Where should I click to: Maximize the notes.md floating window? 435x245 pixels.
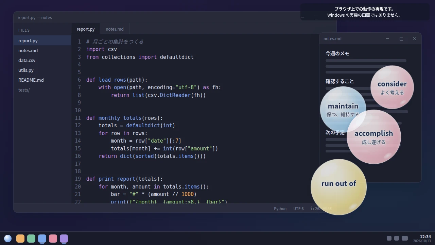pos(401,39)
